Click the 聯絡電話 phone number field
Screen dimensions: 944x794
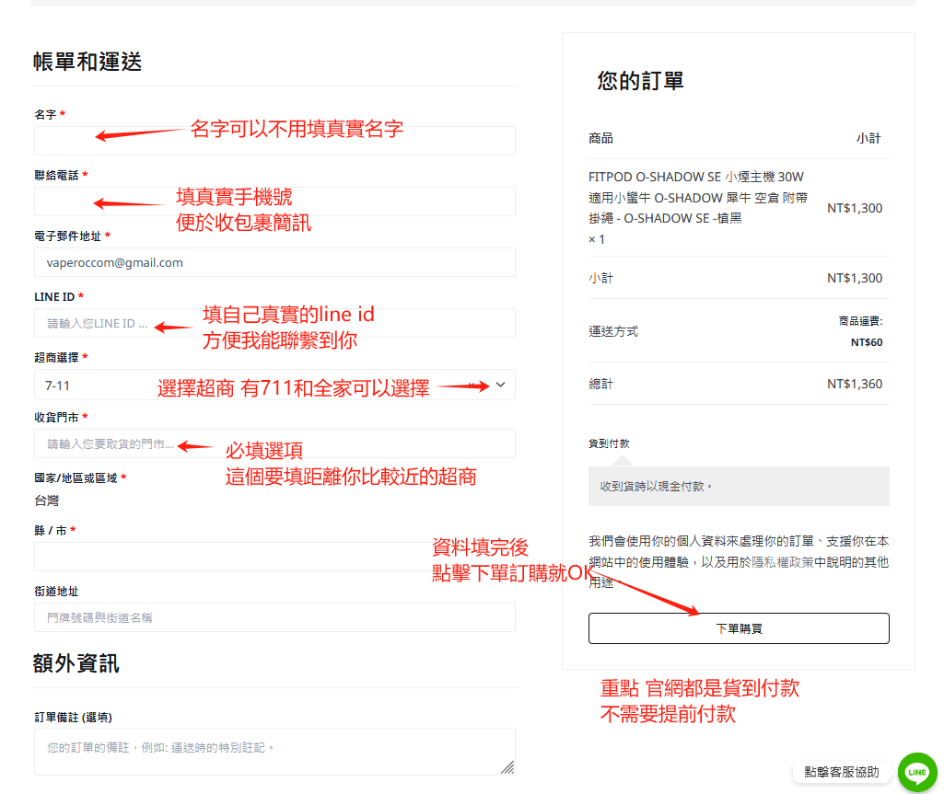point(274,201)
